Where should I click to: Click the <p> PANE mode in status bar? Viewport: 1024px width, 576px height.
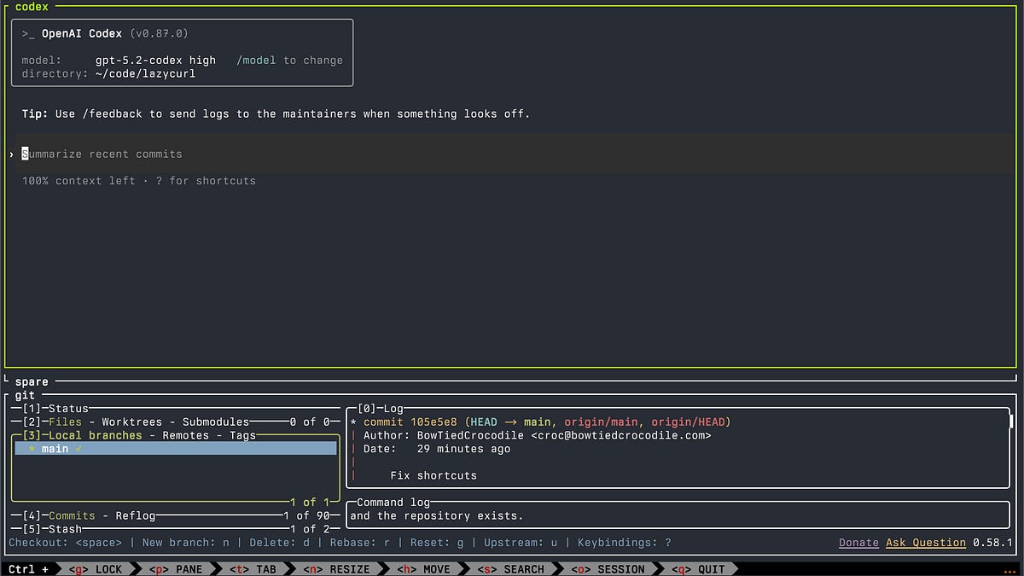pyautogui.click(x=175, y=569)
